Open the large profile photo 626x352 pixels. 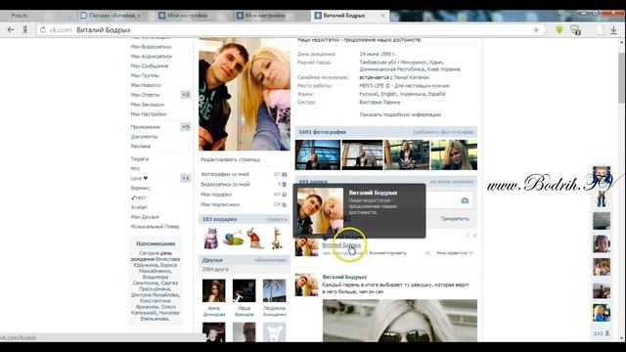tap(245, 94)
